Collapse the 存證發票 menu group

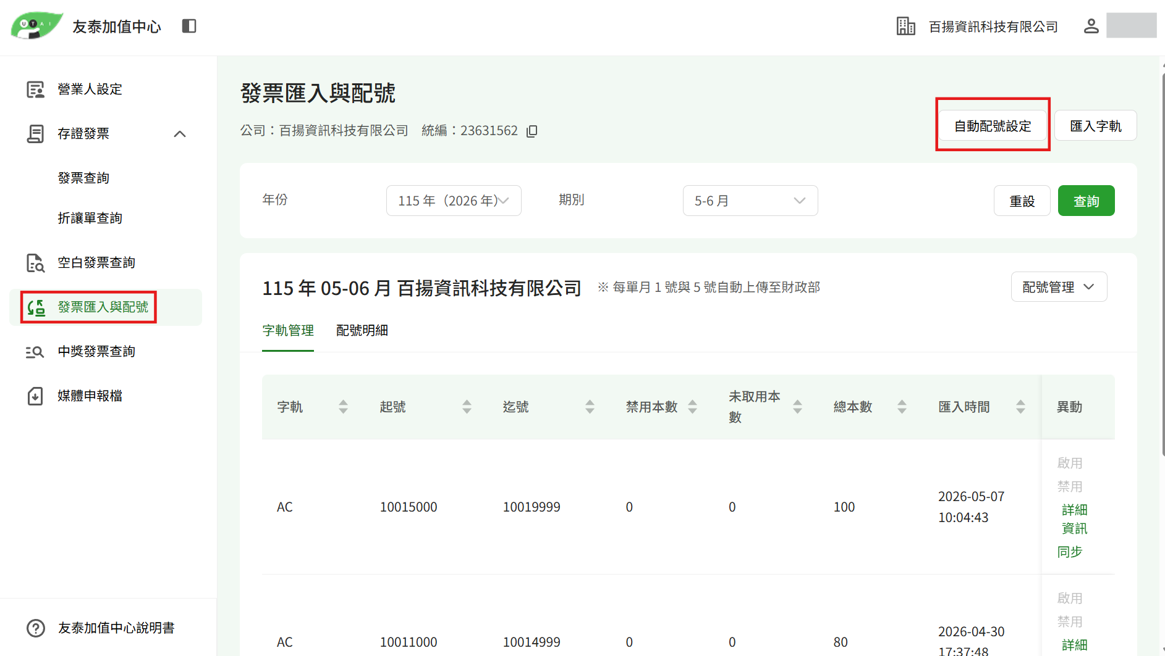180,134
